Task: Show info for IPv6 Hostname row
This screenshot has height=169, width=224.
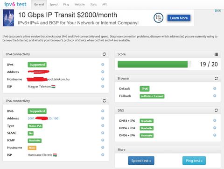Action: point(103,147)
